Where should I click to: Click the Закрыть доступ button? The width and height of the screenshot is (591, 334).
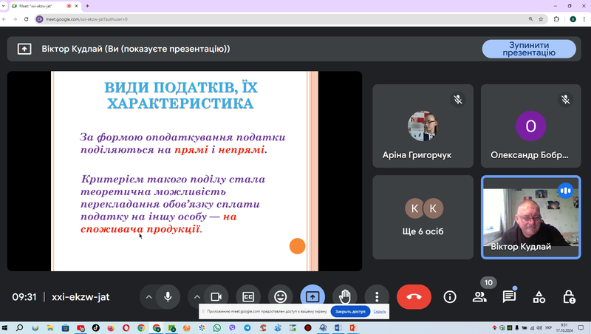(x=350, y=311)
